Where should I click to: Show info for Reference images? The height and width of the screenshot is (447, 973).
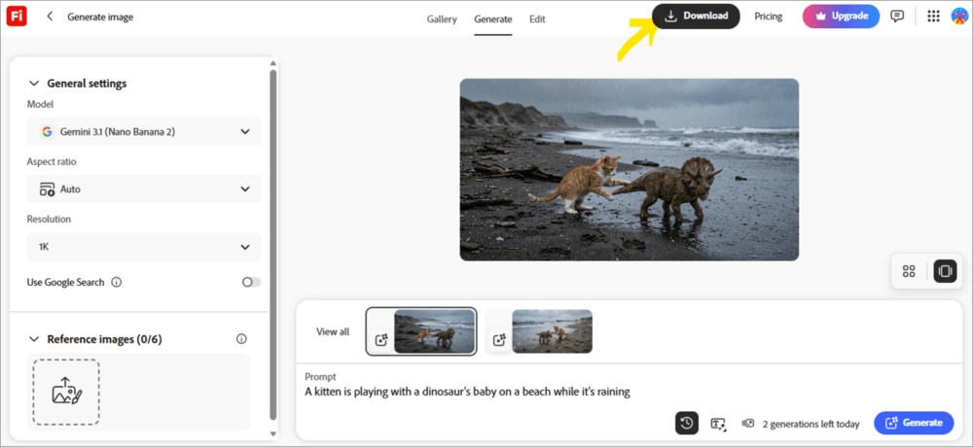tap(242, 339)
